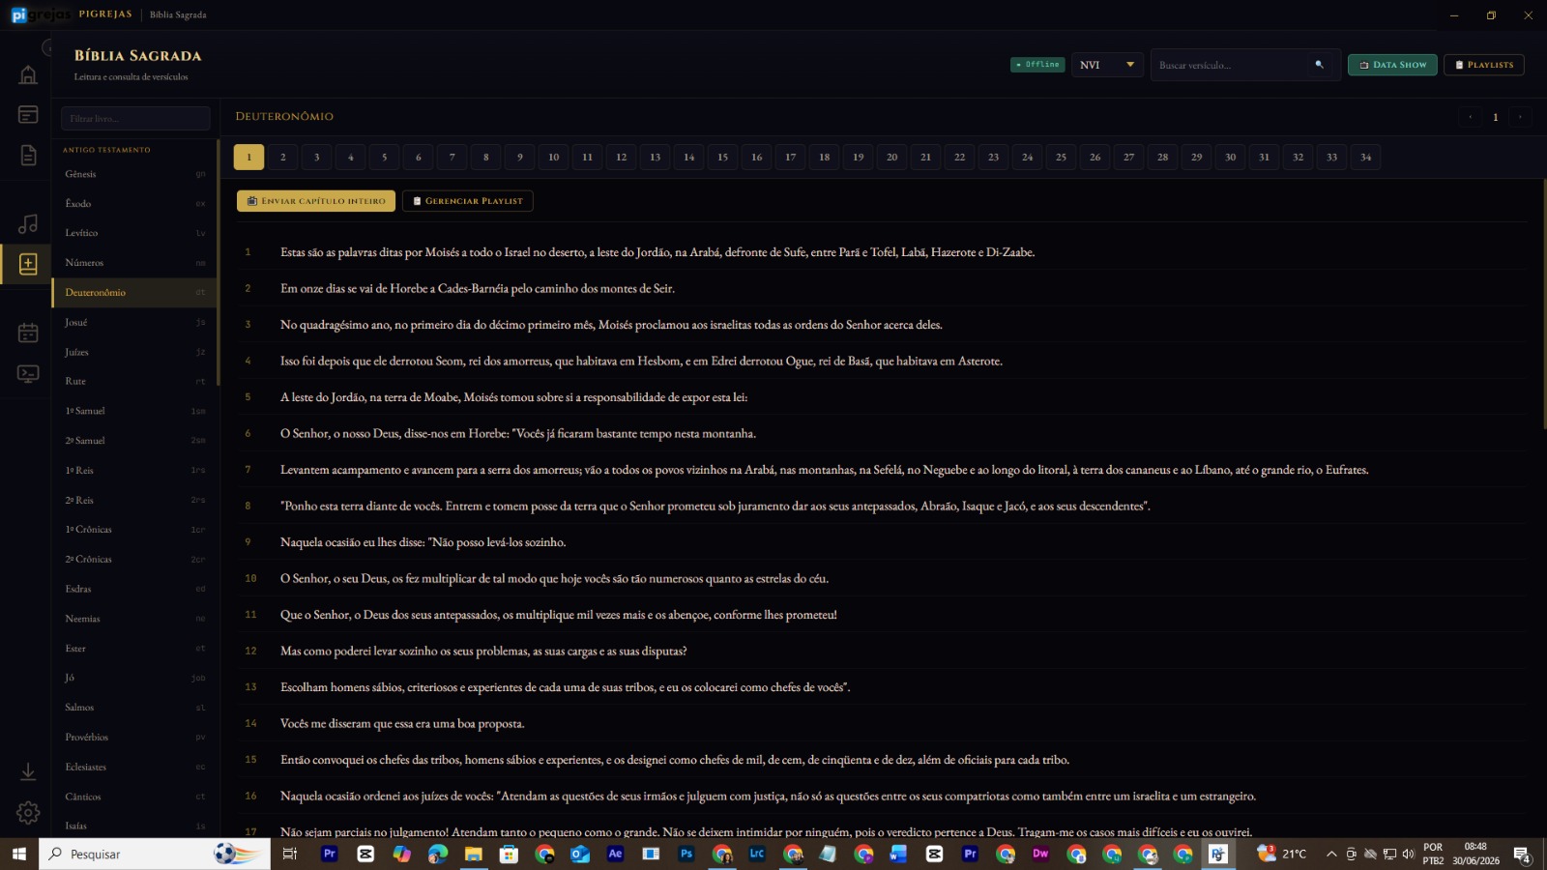
Task: Go to the next page arrow
Action: [x=1520, y=117]
